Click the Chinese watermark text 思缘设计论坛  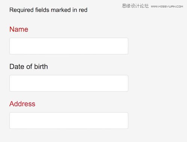(135, 6)
